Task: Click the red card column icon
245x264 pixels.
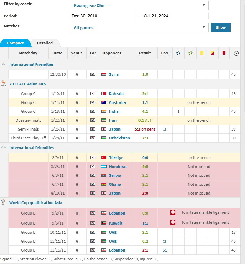Action: (x=224, y=53)
